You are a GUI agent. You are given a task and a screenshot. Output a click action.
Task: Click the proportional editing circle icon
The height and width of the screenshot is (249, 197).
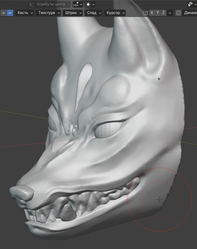pos(88,5)
